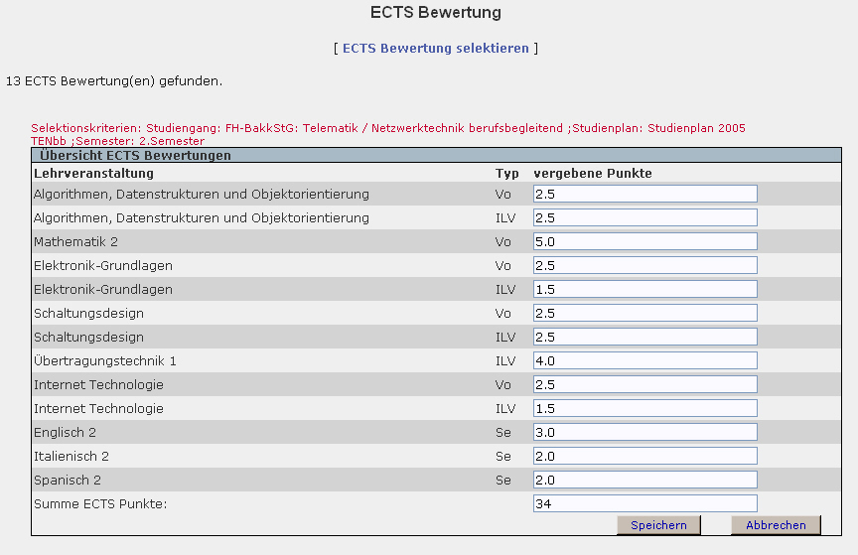858x555 pixels.
Task: Select the 'Englisch 2' course name
Action: (65, 433)
